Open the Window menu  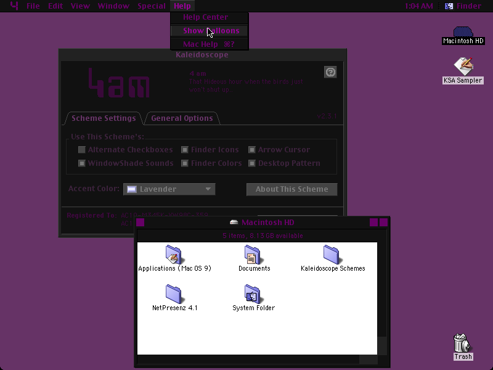pyautogui.click(x=113, y=6)
